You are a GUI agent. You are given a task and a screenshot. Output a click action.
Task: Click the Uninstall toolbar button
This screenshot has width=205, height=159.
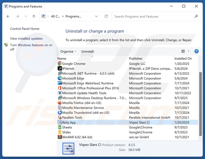pos(87,51)
